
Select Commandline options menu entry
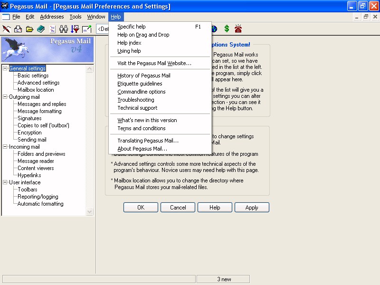pyautogui.click(x=160, y=92)
